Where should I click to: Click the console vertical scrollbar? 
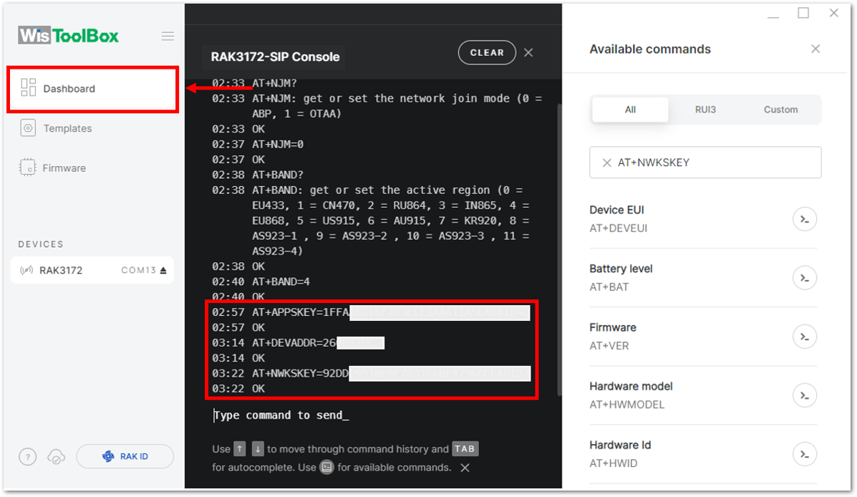(x=558, y=248)
